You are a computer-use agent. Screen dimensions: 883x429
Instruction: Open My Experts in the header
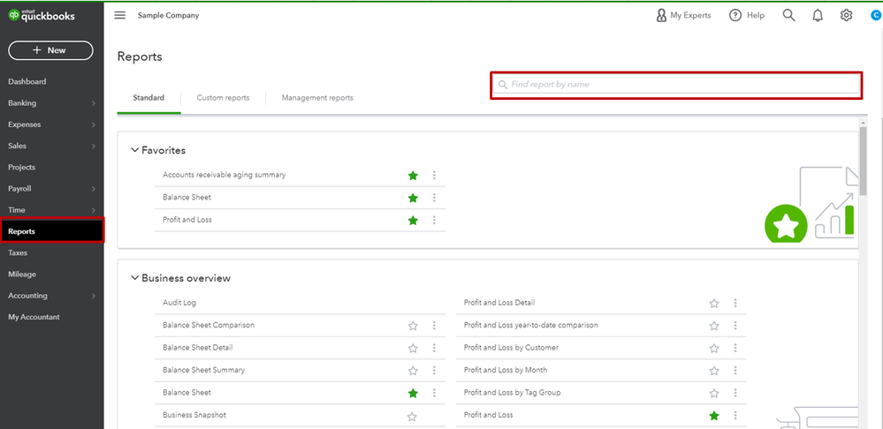click(683, 15)
